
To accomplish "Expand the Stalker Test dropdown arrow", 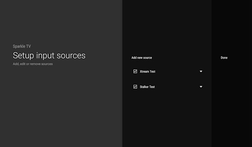I will tap(201, 87).
